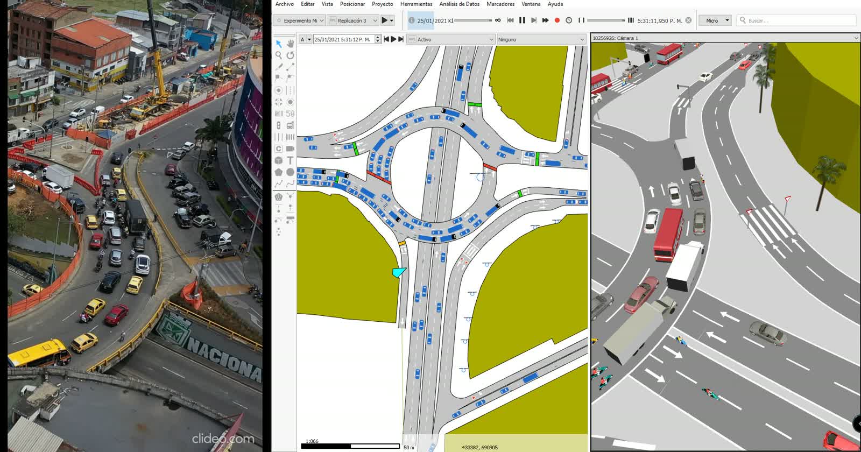
Task: Select the traffic light tool
Action: tap(279, 125)
